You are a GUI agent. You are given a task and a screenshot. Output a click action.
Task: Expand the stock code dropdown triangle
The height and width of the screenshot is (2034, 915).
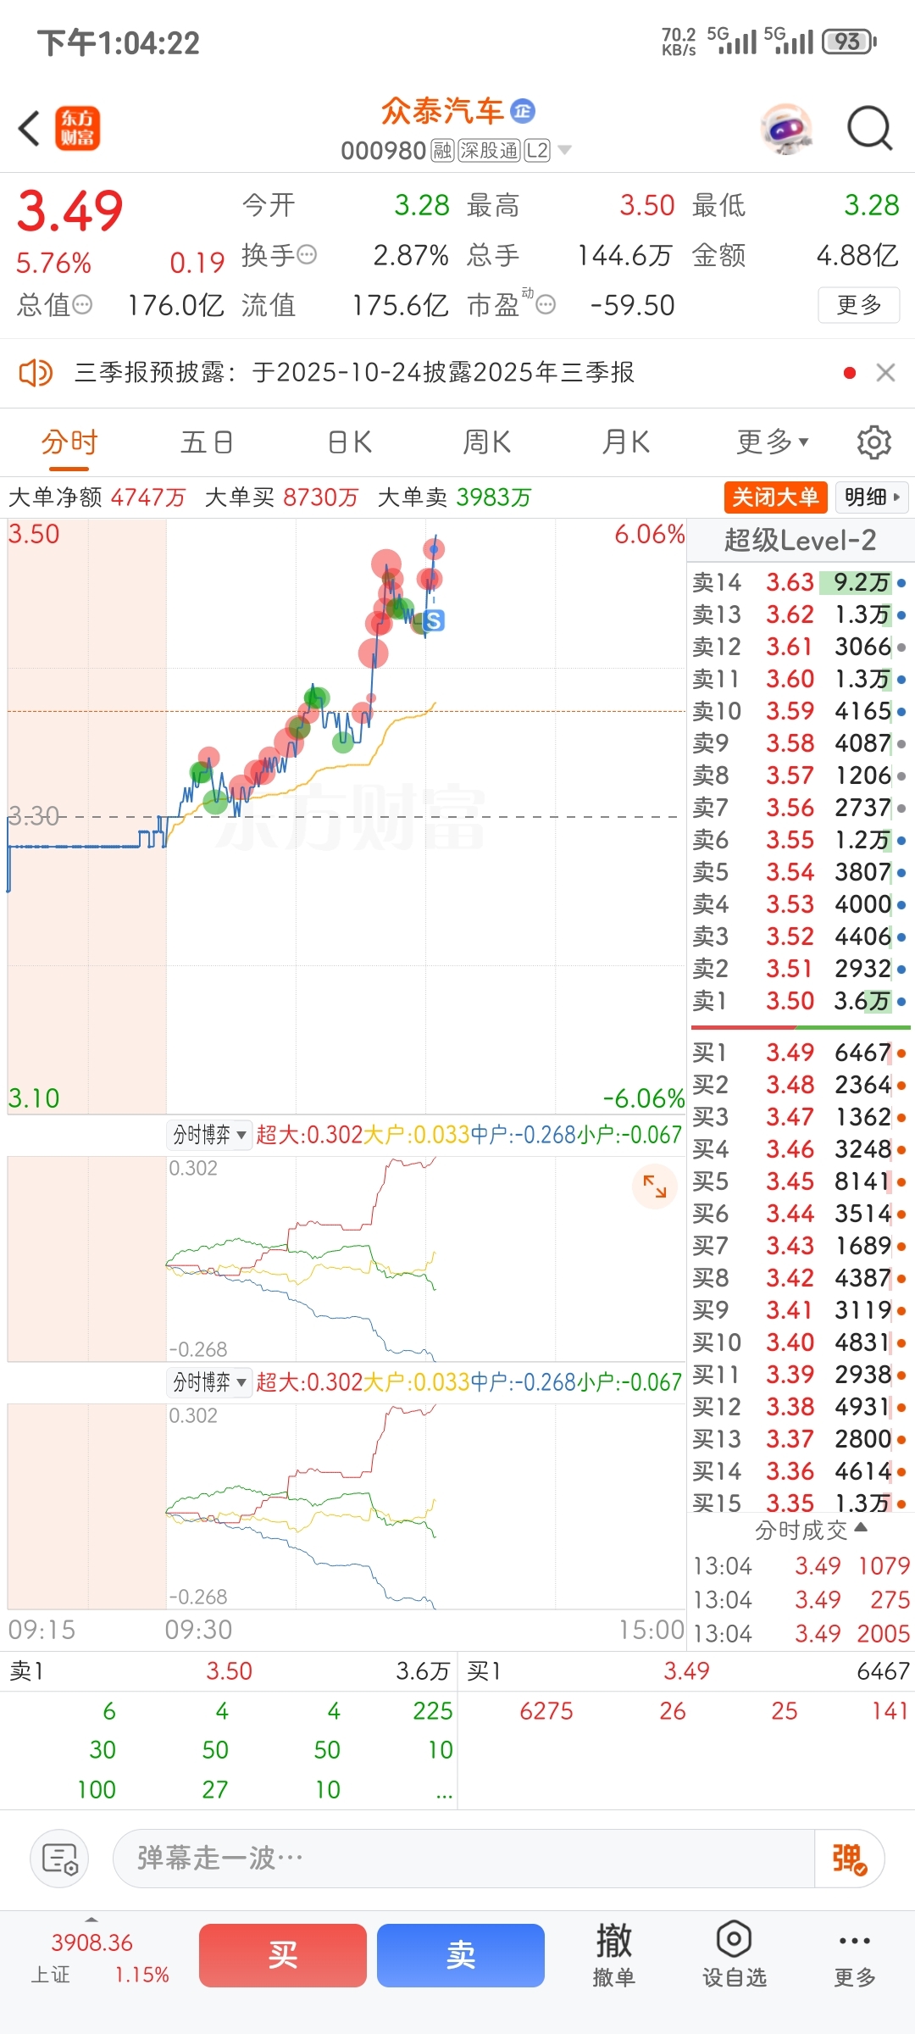pos(564,150)
